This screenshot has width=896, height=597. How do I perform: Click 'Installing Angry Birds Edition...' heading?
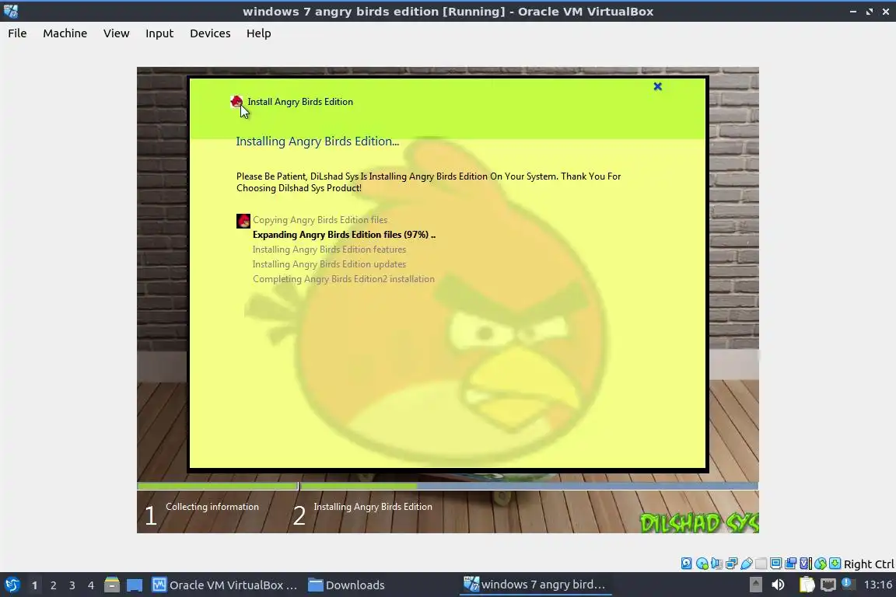click(x=317, y=141)
